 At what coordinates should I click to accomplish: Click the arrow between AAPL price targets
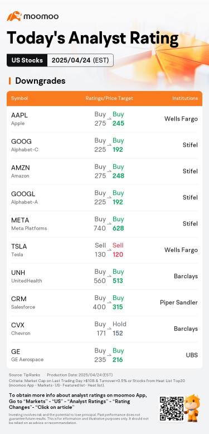[x=109, y=120]
